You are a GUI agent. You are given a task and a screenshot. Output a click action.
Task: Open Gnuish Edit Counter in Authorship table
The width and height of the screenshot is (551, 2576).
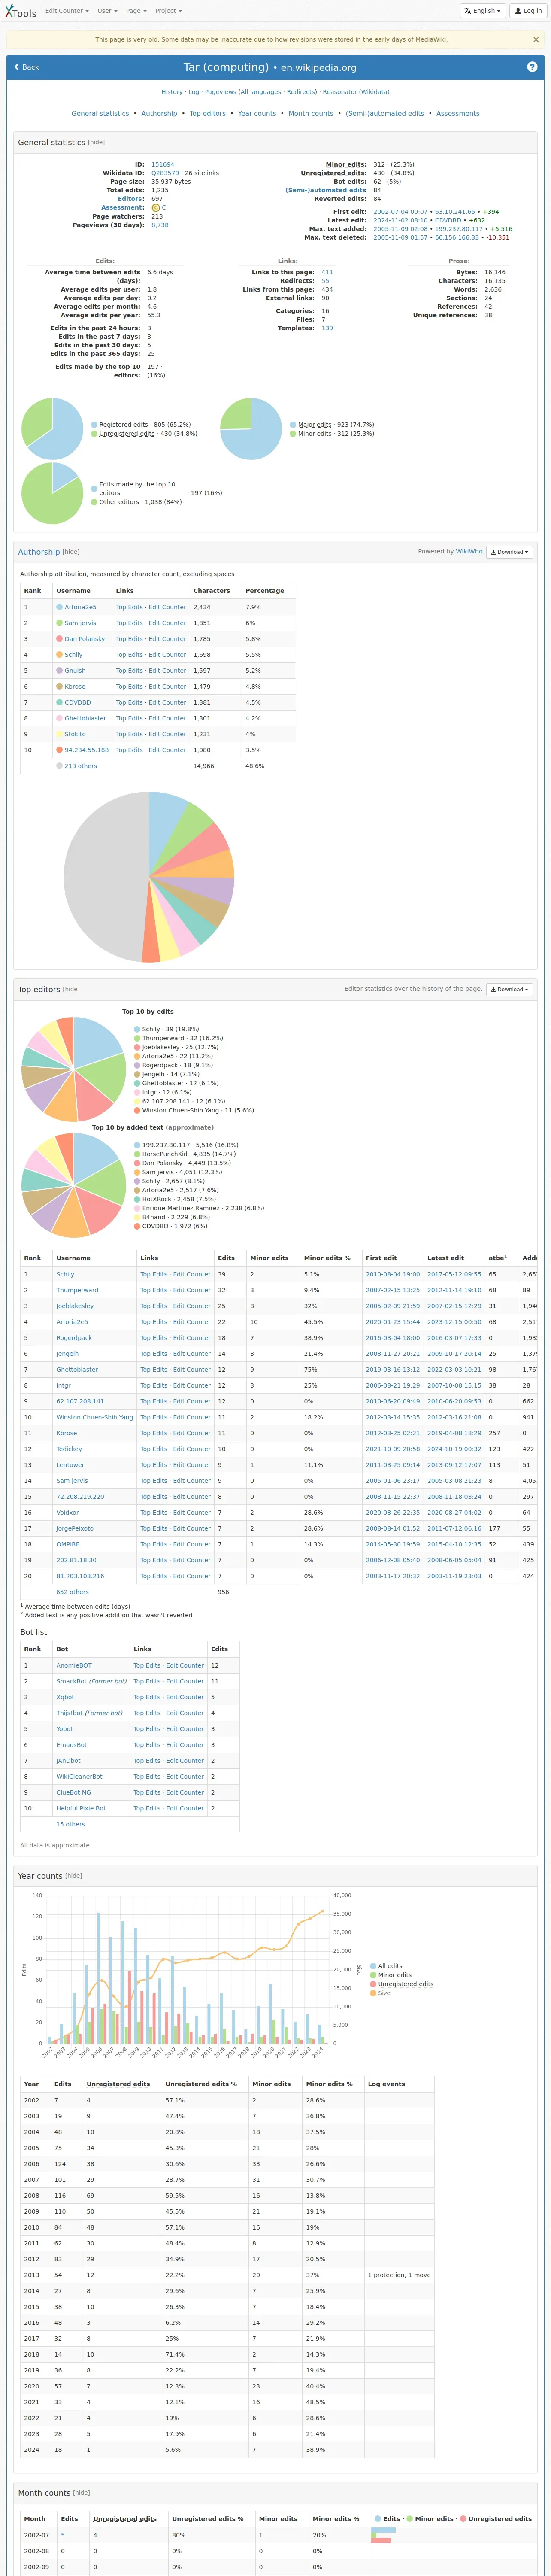(x=167, y=671)
